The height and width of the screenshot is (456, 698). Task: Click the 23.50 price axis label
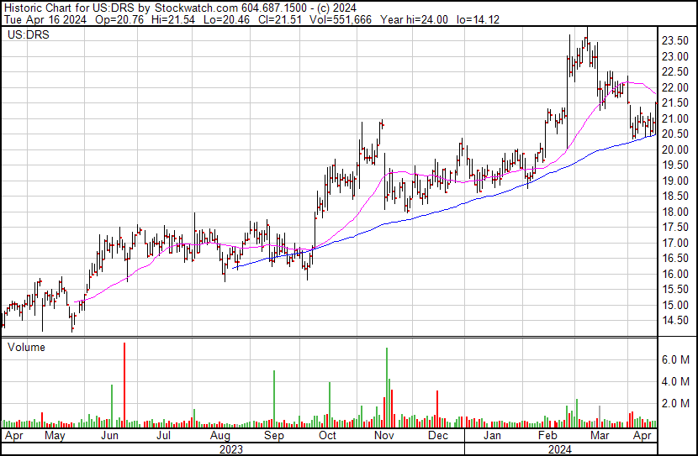pos(676,40)
